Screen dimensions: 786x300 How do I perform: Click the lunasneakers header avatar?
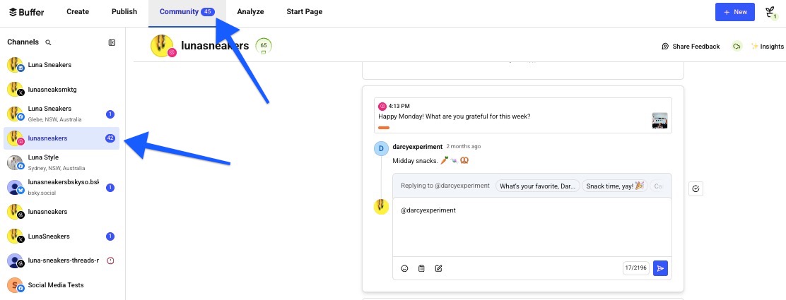(163, 46)
